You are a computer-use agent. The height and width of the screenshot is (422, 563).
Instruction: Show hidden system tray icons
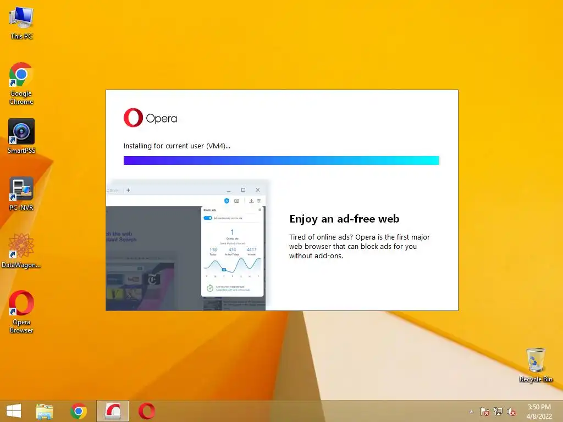pos(471,412)
